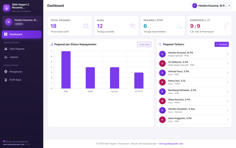Image resolution: width=236 pixels, height=148 pixels.
Task: Click avatar H of Hendra Kusuma in list
Action: 163,54
